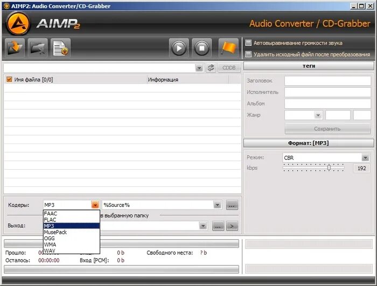
Task: Toggle the Имя файла select-all checkbox
Action: tap(9, 79)
